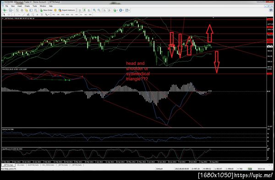Select the Equidistant Channel tool
275x180 pixels.
pos(28,15)
